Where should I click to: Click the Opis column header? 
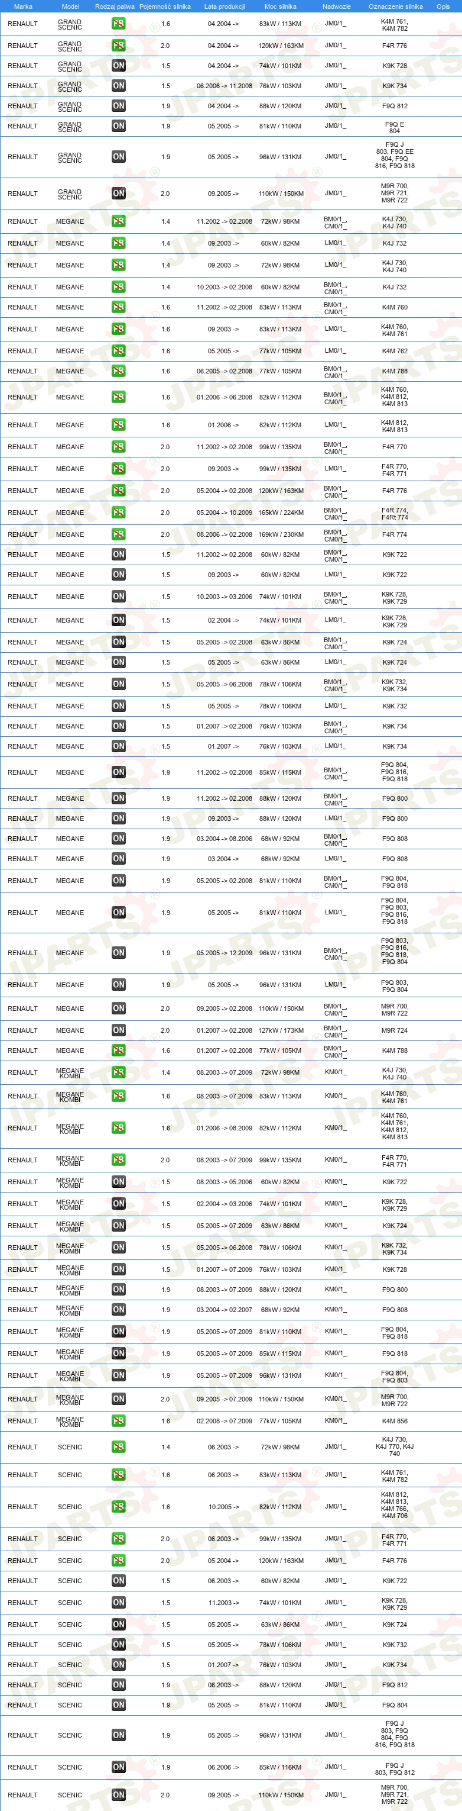[x=443, y=7]
